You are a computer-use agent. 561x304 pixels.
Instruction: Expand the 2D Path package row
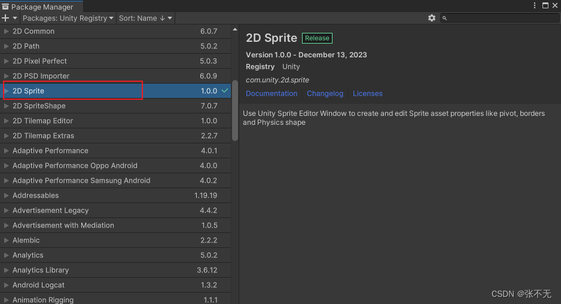tap(6, 46)
